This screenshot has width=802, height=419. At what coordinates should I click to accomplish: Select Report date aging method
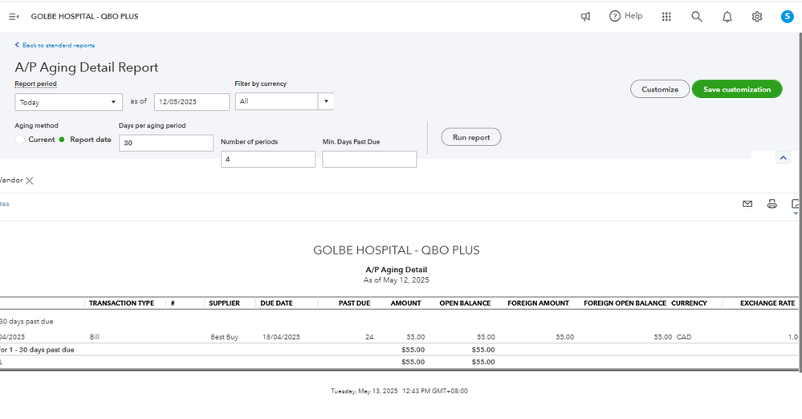click(x=62, y=140)
